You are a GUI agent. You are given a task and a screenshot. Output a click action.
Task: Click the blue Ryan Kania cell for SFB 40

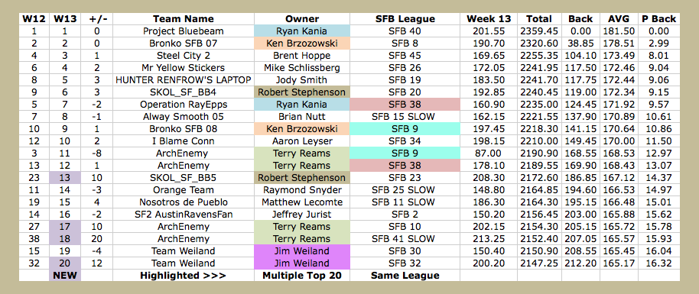pyautogui.click(x=302, y=31)
